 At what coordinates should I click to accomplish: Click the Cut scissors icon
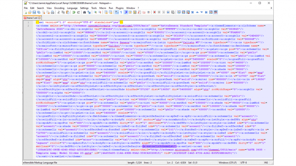click(x=59, y=12)
